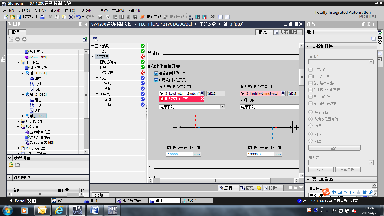
Task: Click the start CPU icon
Action: (x=198, y=17)
